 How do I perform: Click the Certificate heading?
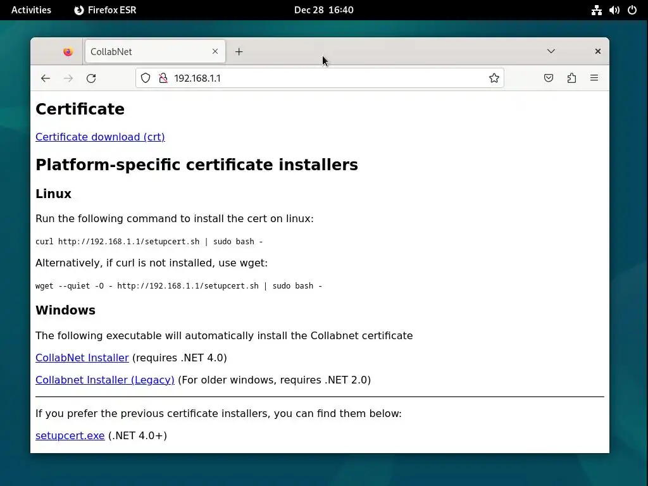coord(80,109)
